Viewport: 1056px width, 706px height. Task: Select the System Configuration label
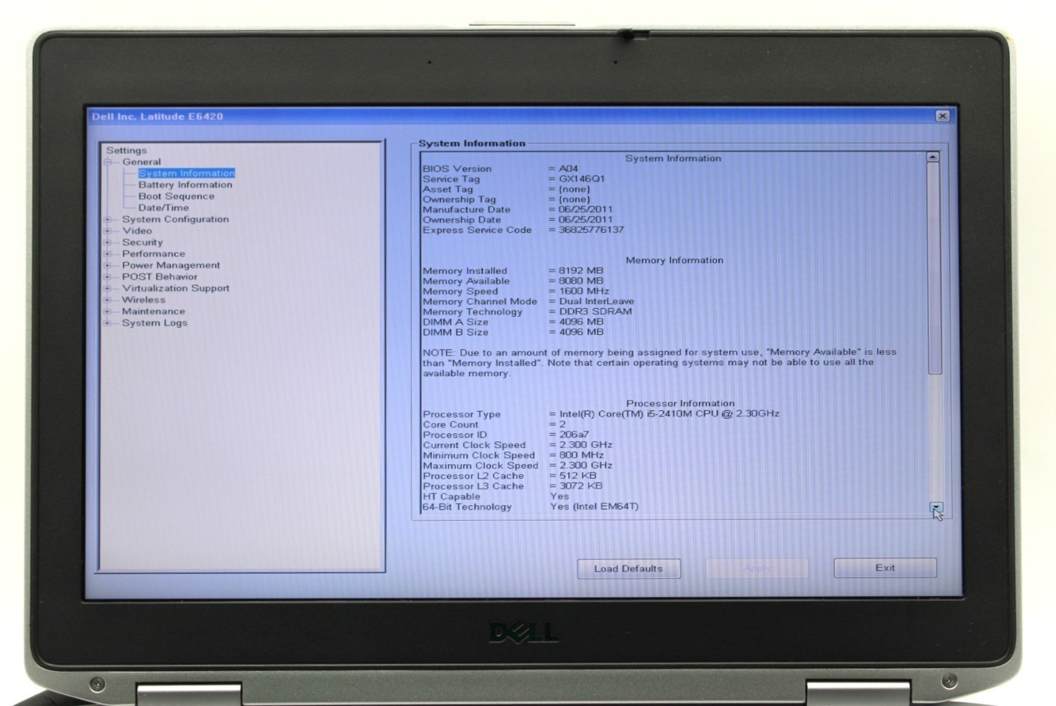[175, 219]
